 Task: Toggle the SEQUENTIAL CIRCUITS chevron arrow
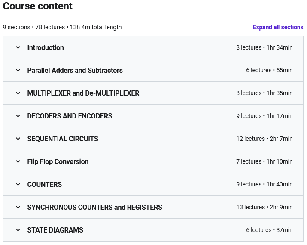pos(18,139)
